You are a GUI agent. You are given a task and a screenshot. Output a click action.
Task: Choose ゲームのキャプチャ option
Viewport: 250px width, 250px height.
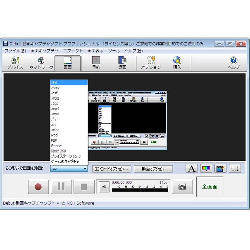pyautogui.click(x=69, y=162)
